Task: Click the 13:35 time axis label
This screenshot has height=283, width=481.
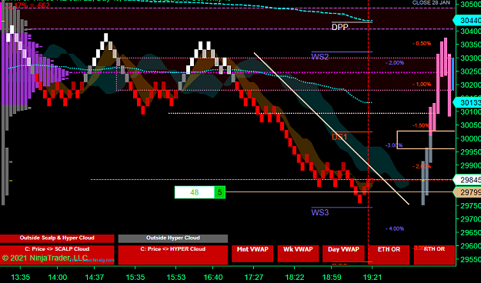Action: click(21, 277)
